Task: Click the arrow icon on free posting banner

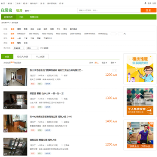Action: [149, 110]
